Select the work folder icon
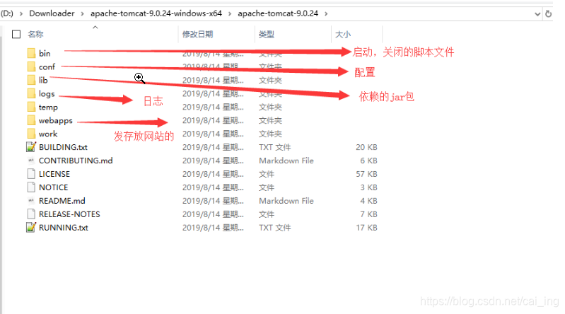 (31, 134)
